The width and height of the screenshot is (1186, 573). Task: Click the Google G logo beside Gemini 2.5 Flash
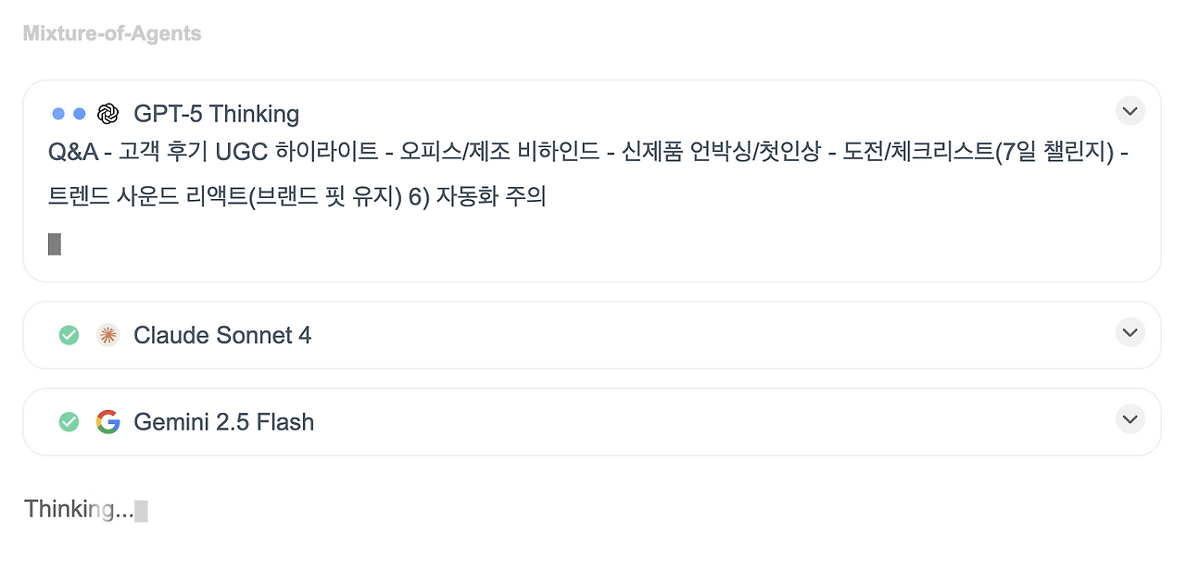108,422
